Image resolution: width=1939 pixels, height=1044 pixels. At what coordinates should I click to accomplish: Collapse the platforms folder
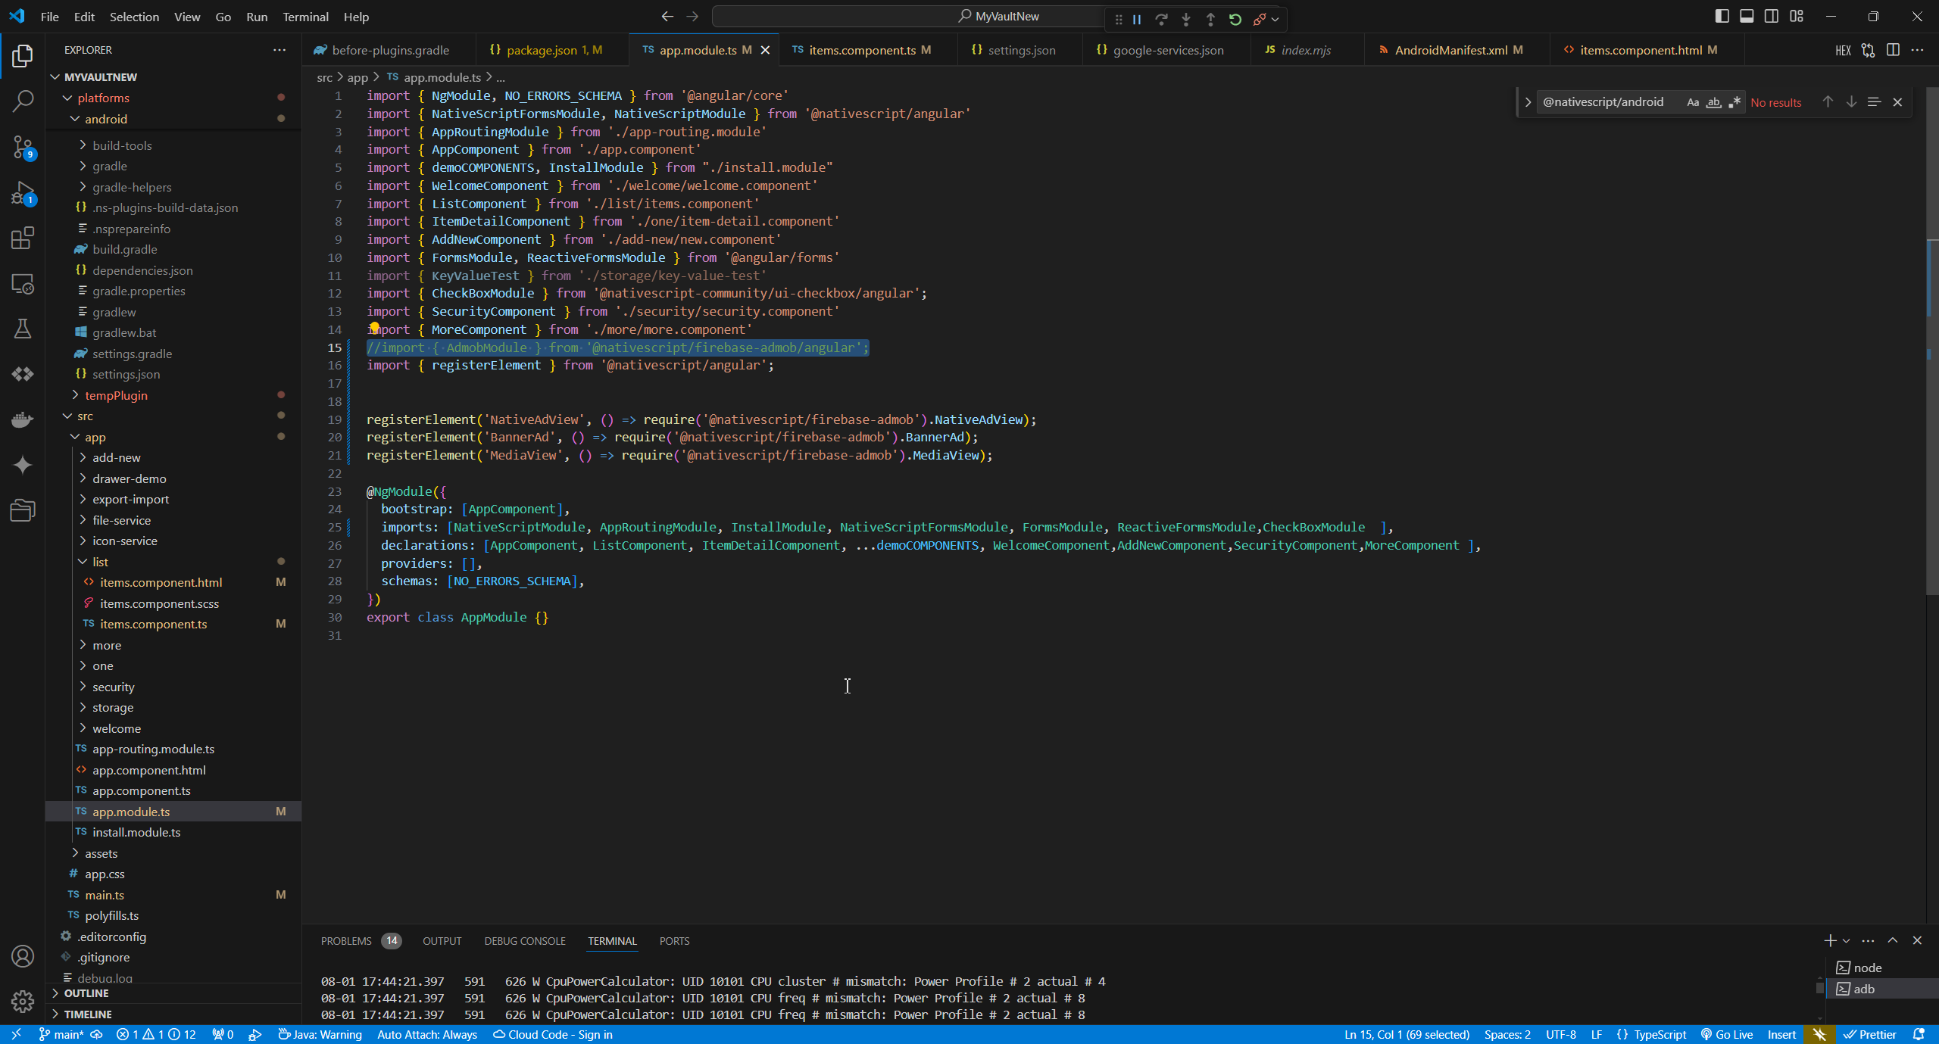pos(103,98)
